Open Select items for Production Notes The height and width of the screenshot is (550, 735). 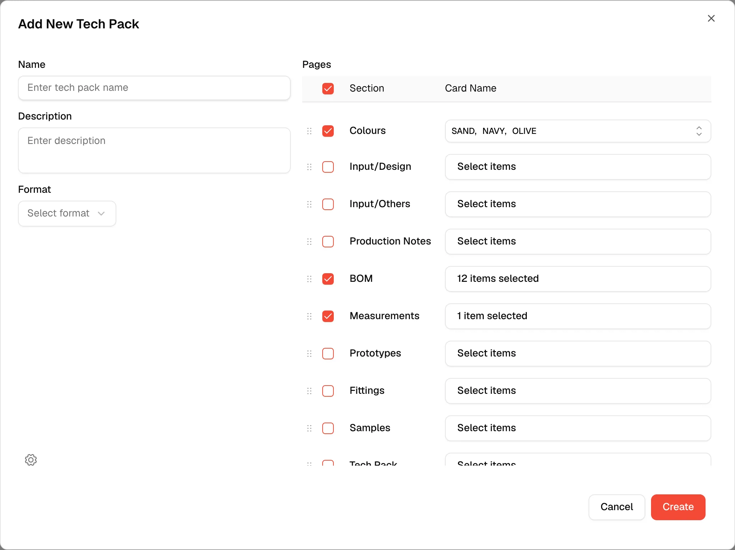coord(578,242)
